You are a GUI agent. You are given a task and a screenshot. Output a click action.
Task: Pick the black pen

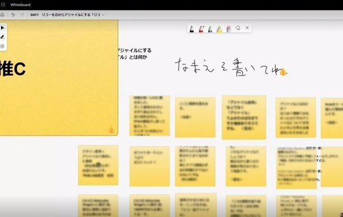191,29
